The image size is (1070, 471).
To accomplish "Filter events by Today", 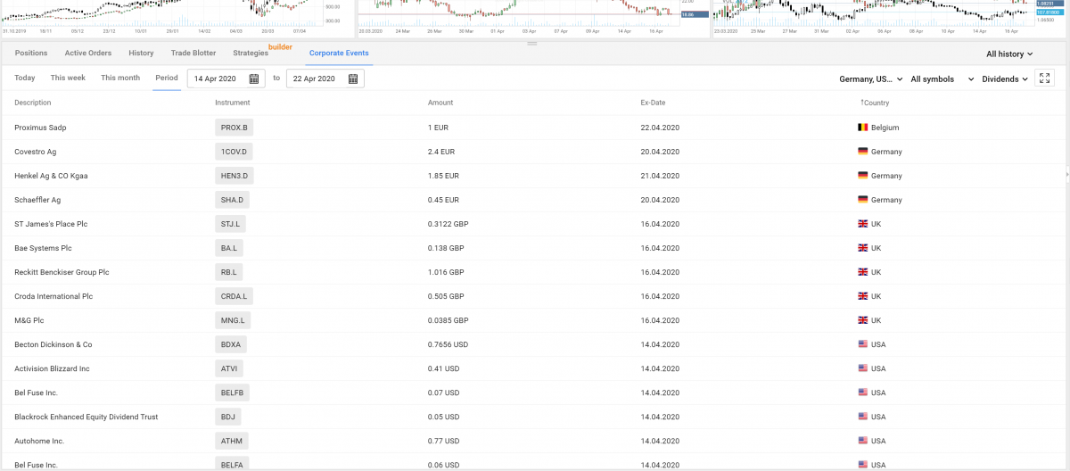I will pos(25,78).
